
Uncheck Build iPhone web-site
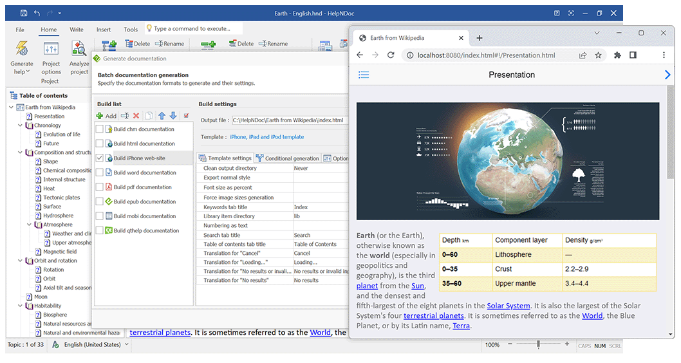click(x=100, y=158)
